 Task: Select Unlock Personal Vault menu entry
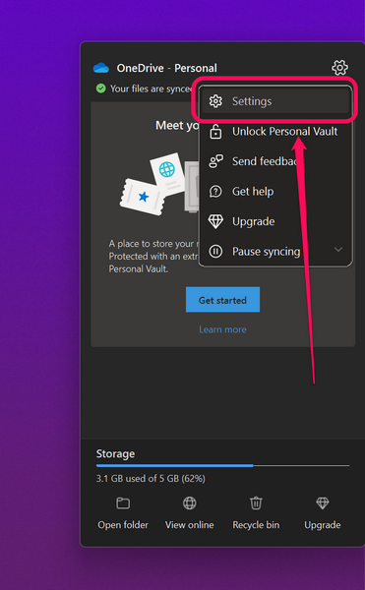click(x=275, y=132)
